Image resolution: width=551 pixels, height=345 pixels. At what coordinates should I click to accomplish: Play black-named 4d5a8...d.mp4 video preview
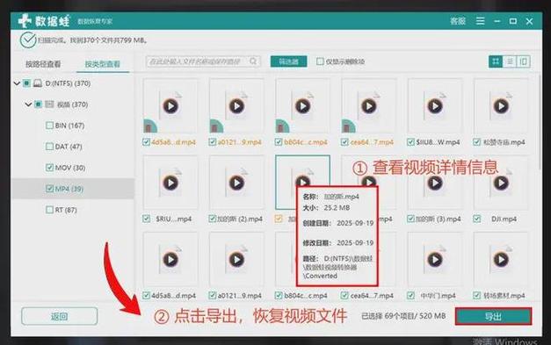[x=170, y=259]
